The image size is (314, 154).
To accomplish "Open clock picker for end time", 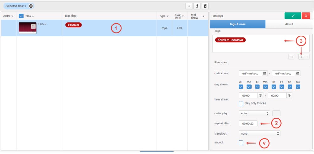I will coord(289,96).
